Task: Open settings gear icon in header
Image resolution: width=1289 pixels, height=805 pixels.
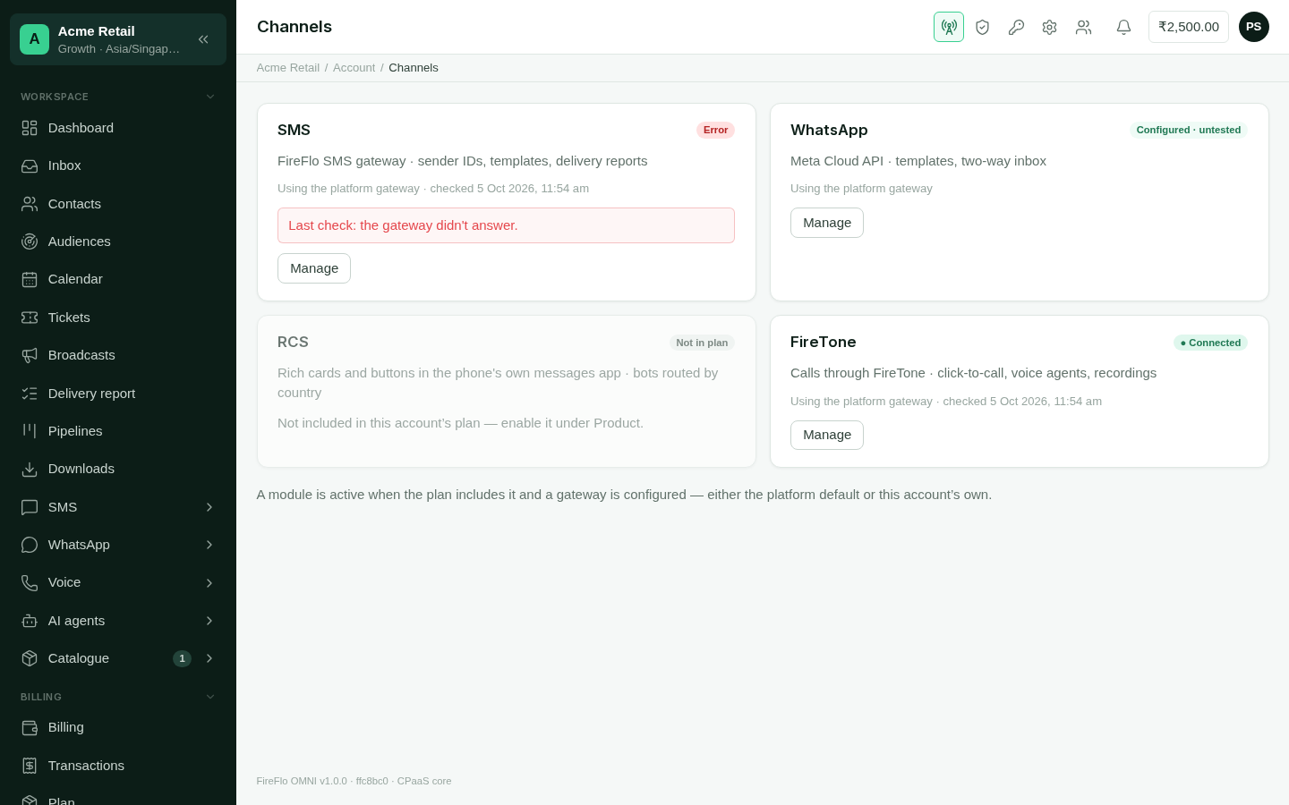Action: pyautogui.click(x=1049, y=27)
